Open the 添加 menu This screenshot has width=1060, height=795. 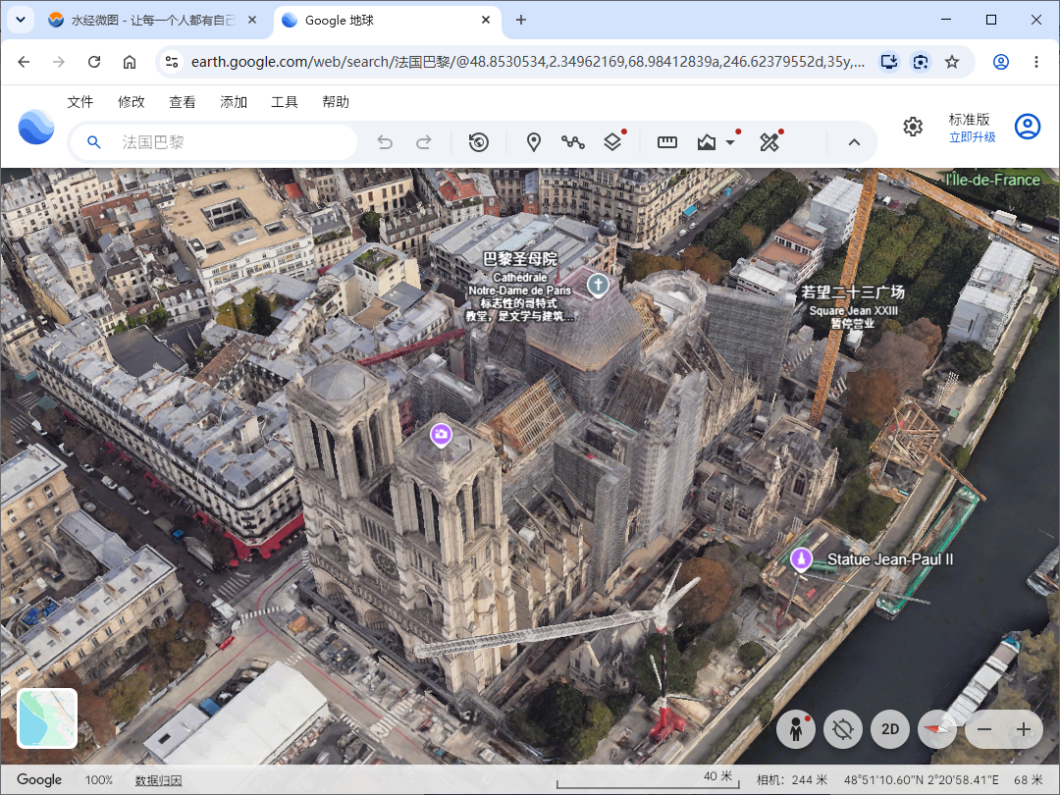234,102
